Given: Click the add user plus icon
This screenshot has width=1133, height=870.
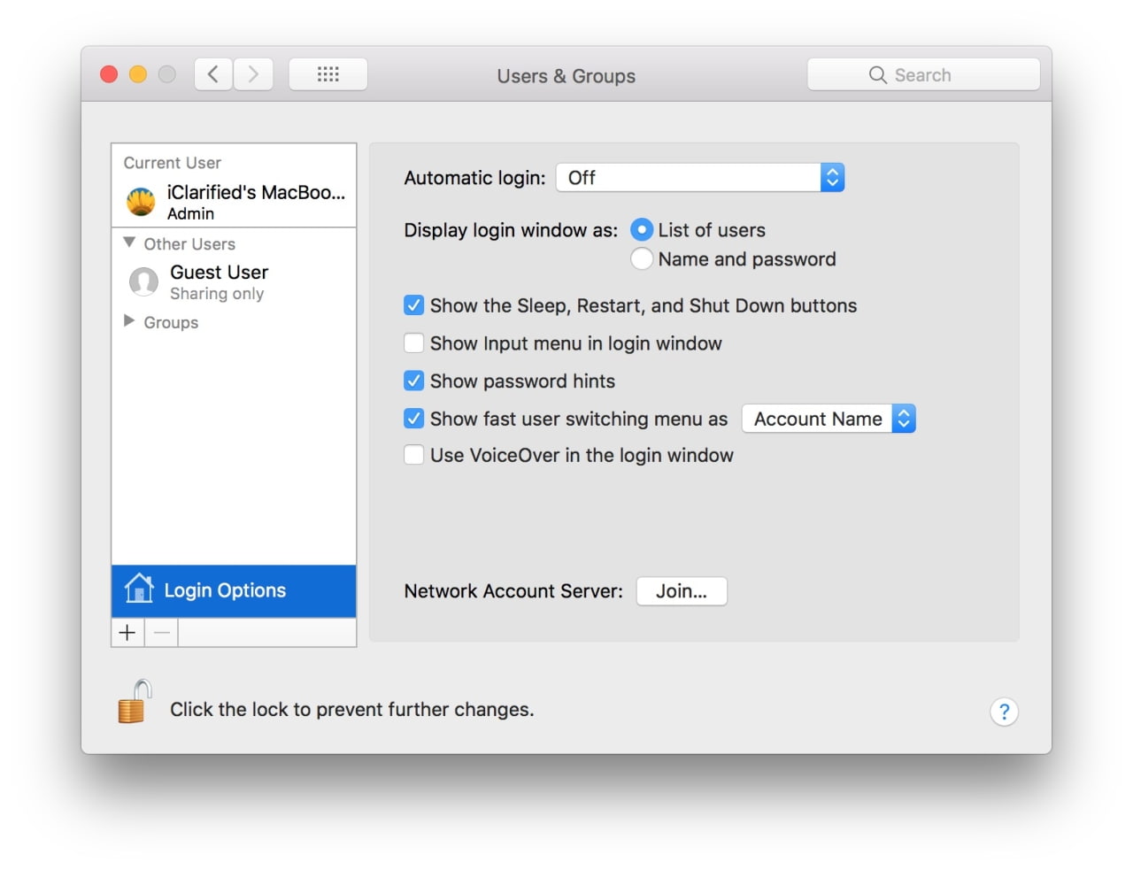Looking at the screenshot, I should coord(127,632).
